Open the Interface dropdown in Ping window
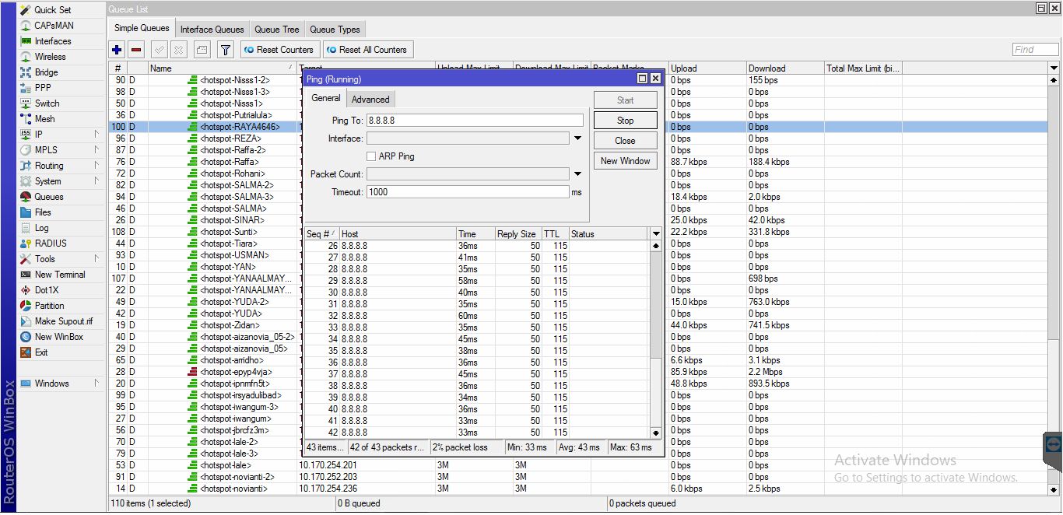 [x=577, y=138]
